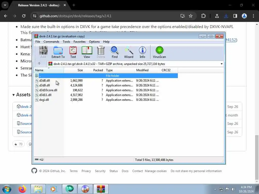Screen dimensions: 259x194
Task: Open the #4152 issue link
Action: coord(231,40)
